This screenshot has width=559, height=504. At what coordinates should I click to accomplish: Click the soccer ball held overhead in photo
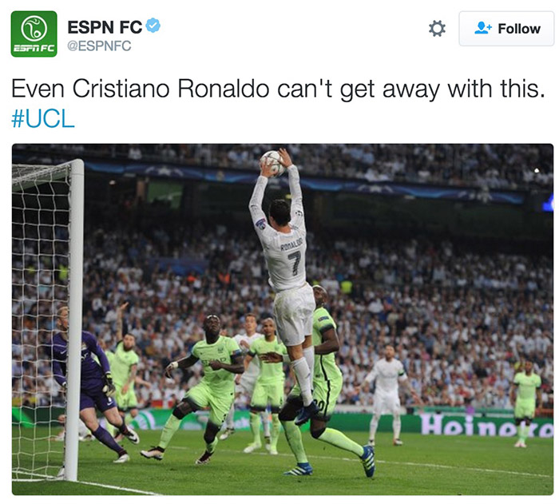(273, 164)
